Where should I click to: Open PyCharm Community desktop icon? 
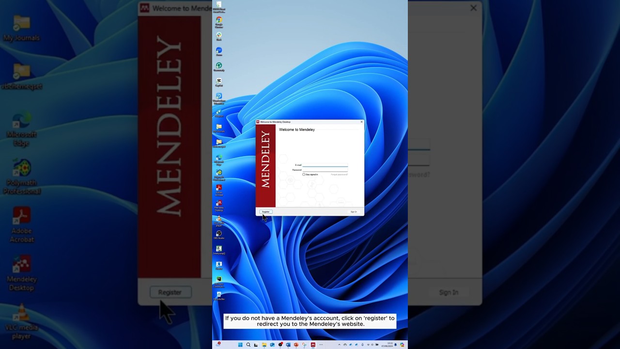click(219, 282)
